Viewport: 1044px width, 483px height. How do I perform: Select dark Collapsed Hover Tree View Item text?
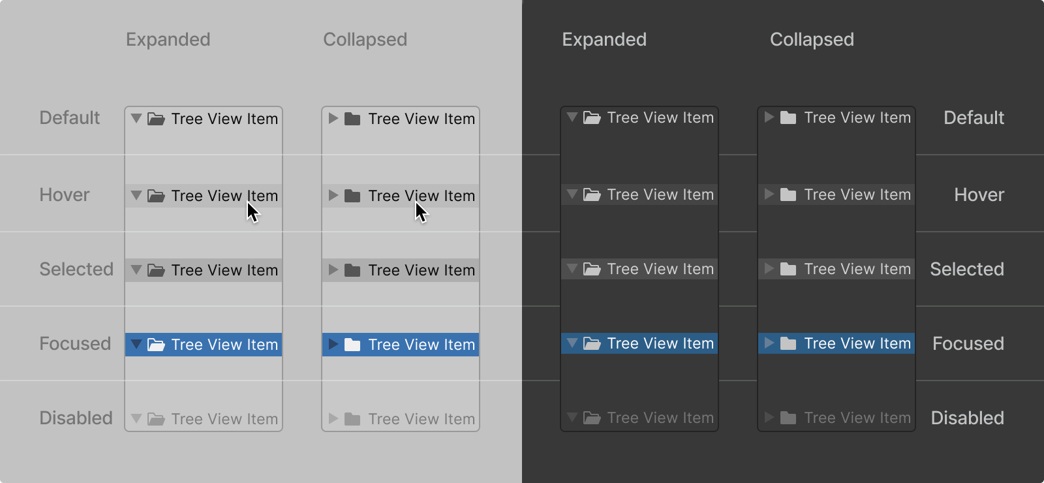pos(857,195)
